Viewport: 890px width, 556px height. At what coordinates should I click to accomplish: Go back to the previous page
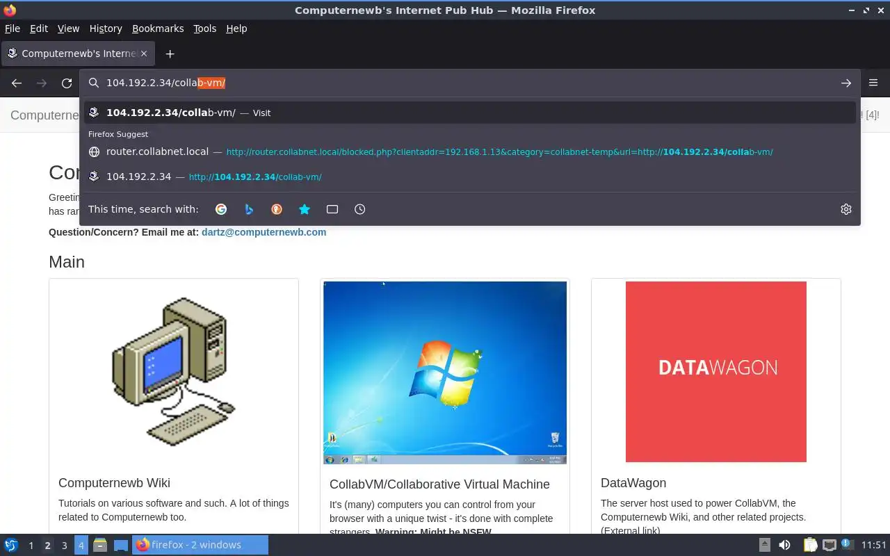click(x=17, y=83)
